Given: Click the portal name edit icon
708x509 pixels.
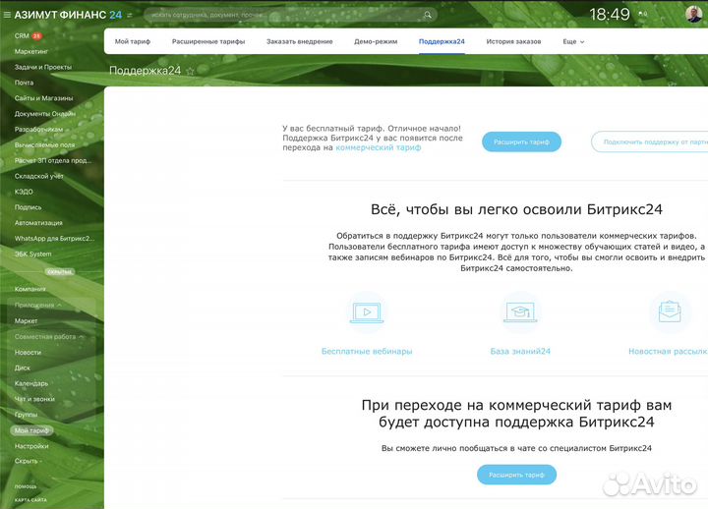Looking at the screenshot, I should click(130, 16).
